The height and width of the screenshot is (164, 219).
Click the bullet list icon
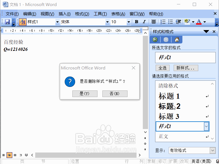click(x=171, y=22)
